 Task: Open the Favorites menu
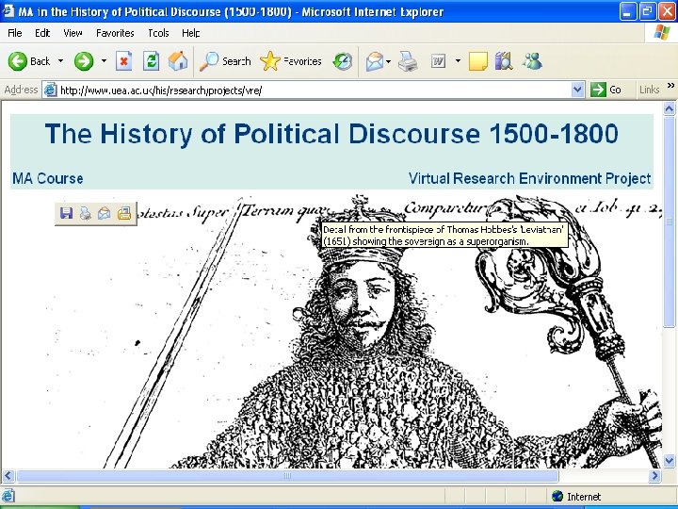click(x=115, y=33)
